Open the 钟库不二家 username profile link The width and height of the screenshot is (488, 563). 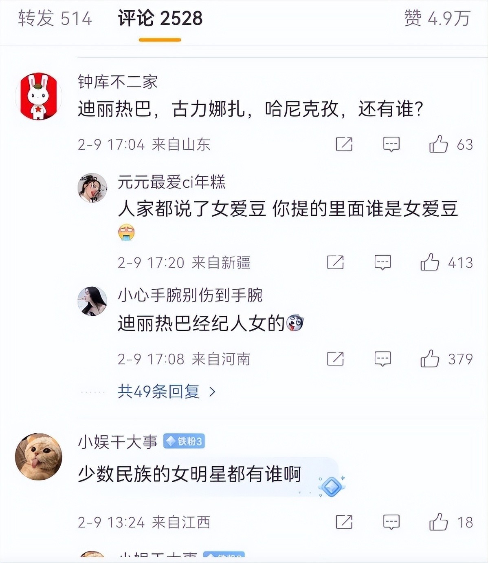click(x=118, y=82)
